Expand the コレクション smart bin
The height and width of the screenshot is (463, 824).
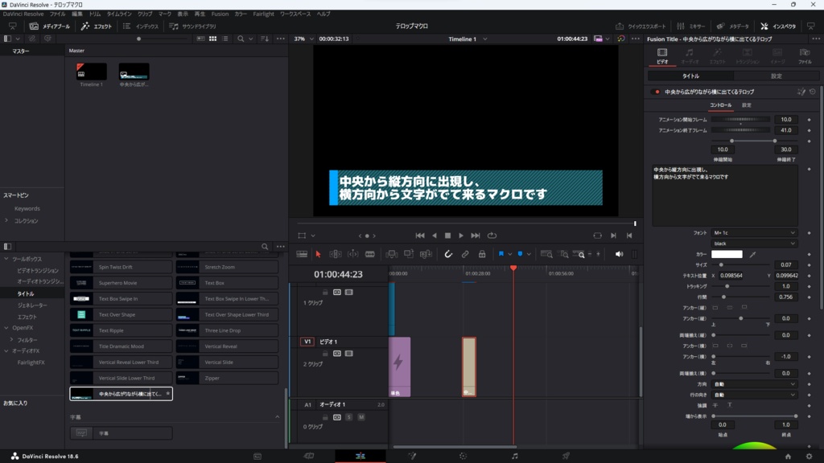[x=6, y=221]
